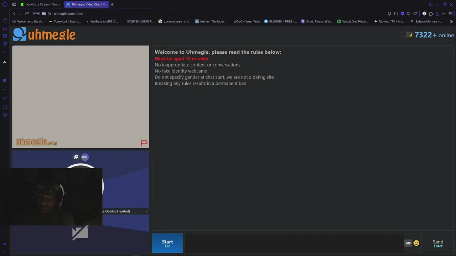Open the toaru majutsu bookmark
The height and width of the screenshot is (256, 456).
point(174,21)
